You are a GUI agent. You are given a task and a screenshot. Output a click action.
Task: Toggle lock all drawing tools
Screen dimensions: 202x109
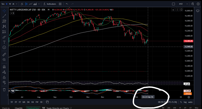pyautogui.click(x=4, y=77)
